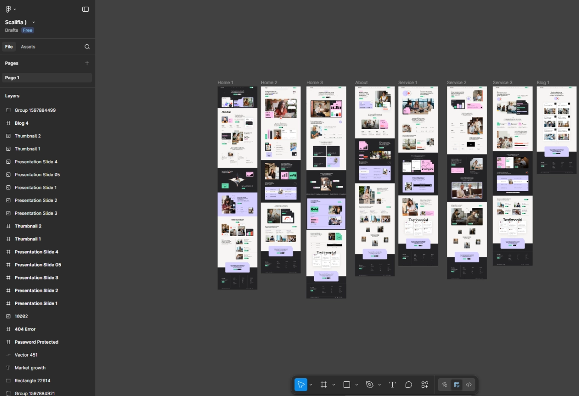This screenshot has width=579, height=396.
Task: Click the Layers section header
Action: click(12, 96)
